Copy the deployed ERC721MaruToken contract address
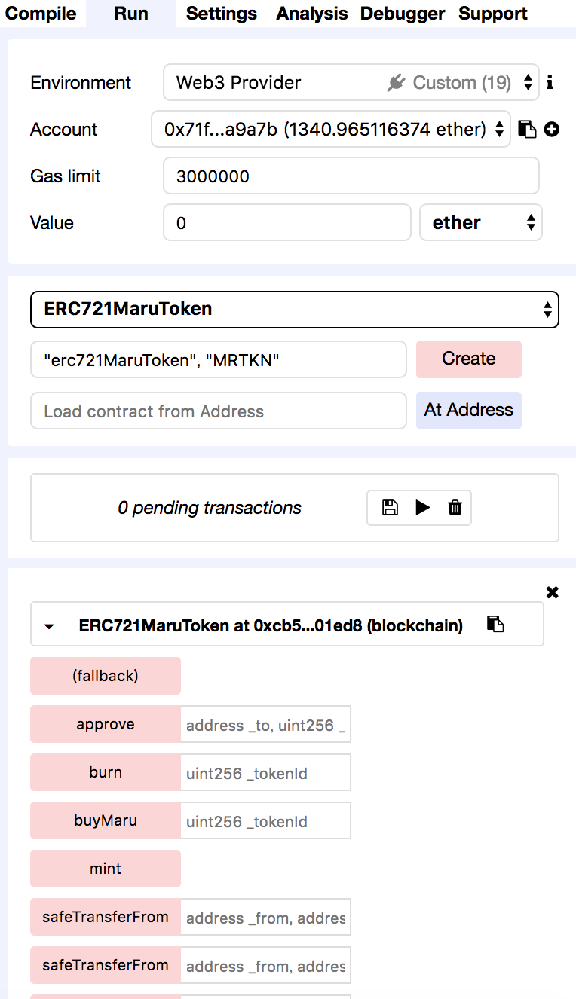This screenshot has height=999, width=576. 495,624
